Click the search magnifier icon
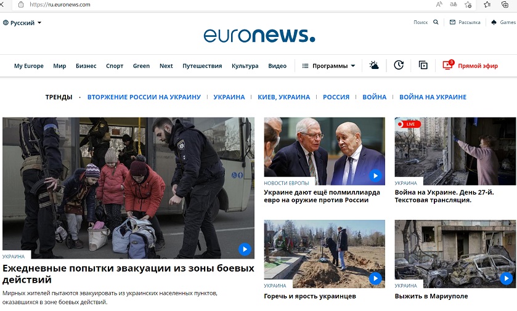517x311 pixels. (x=436, y=22)
